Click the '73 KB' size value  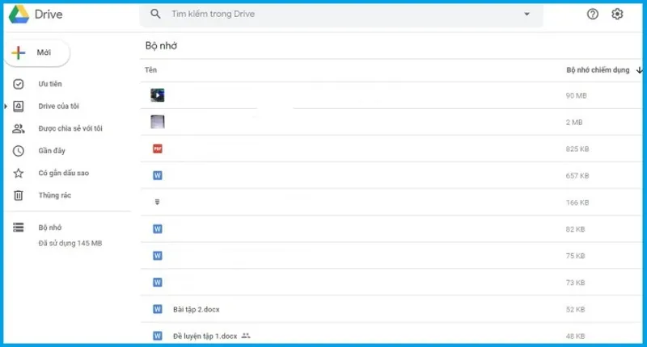(x=575, y=282)
